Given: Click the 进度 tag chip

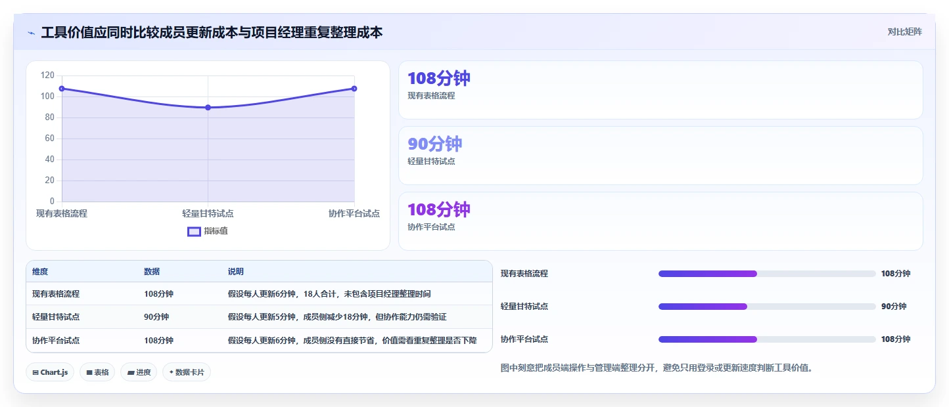Looking at the screenshot, I should pyautogui.click(x=139, y=372).
